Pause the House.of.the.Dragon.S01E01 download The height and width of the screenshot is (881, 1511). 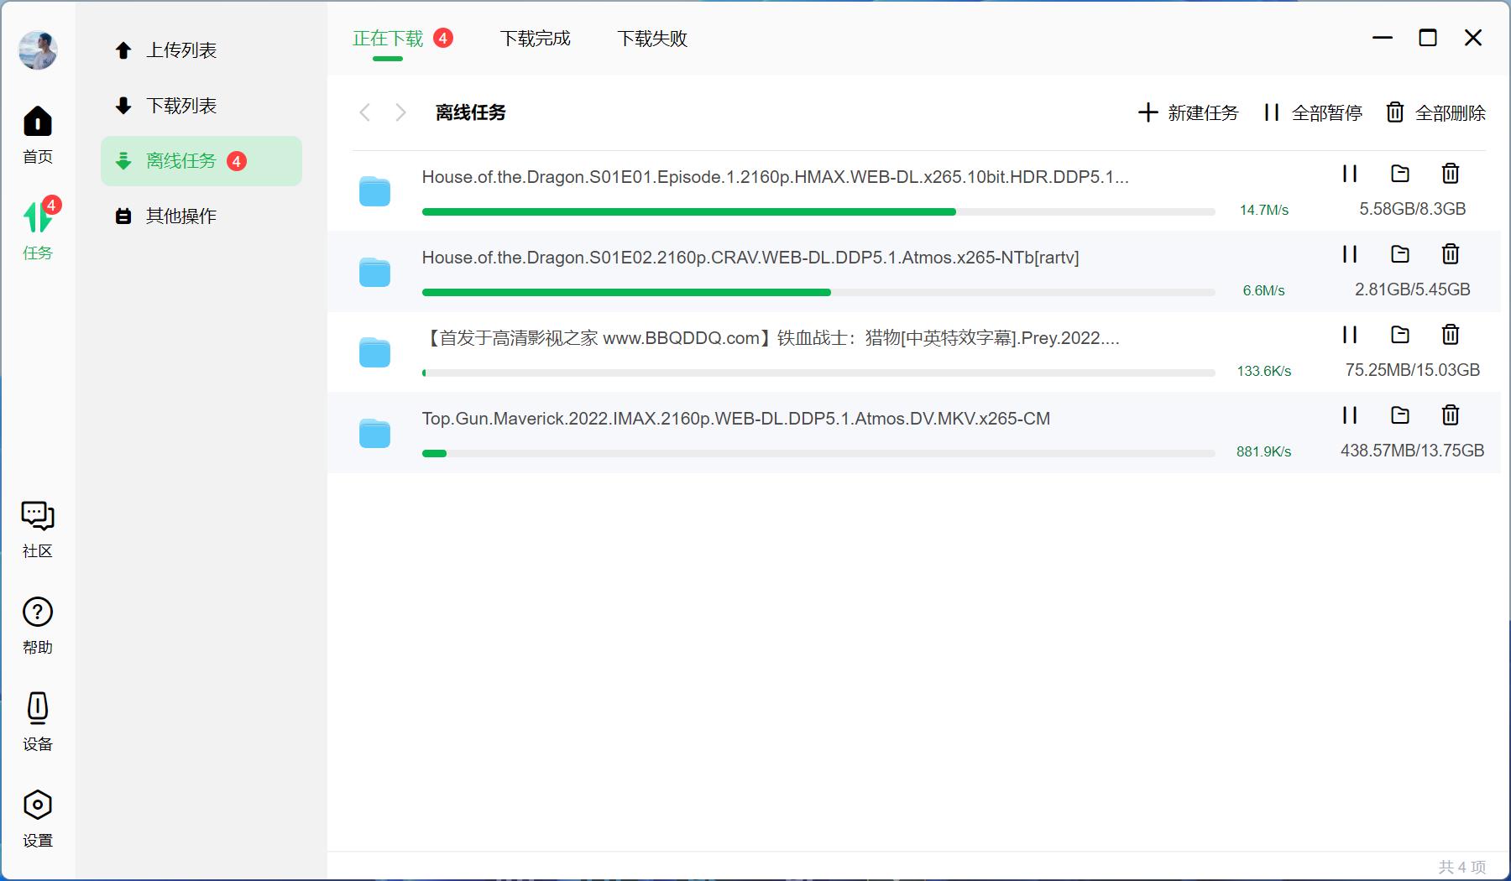click(x=1350, y=174)
